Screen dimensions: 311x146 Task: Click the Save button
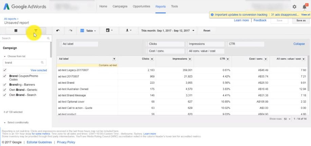(279, 20)
